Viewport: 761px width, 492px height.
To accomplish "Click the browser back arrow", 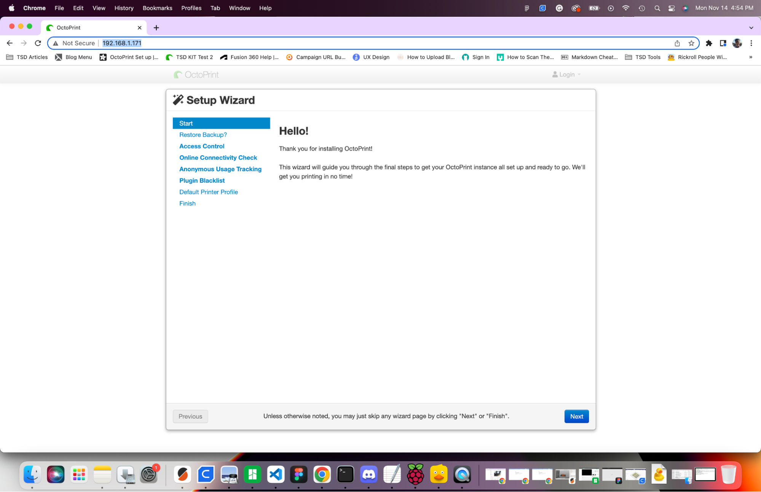I will pyautogui.click(x=10, y=43).
